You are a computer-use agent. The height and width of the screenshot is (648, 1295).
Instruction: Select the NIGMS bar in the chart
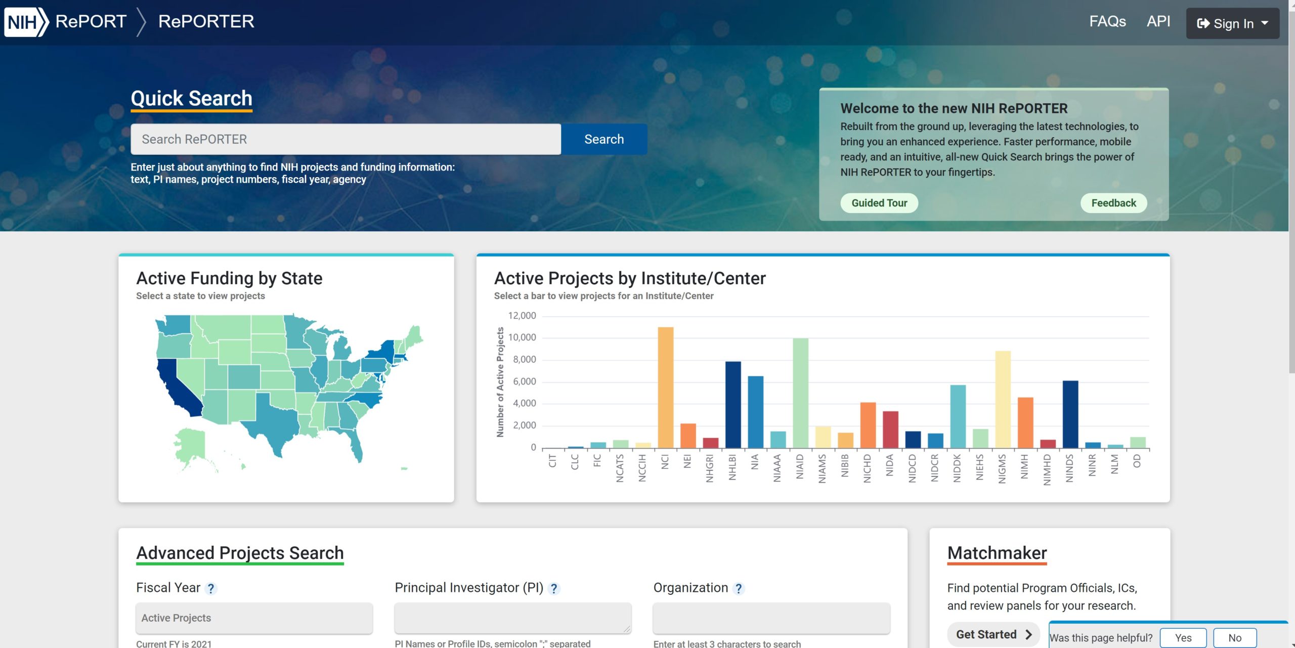(1003, 399)
